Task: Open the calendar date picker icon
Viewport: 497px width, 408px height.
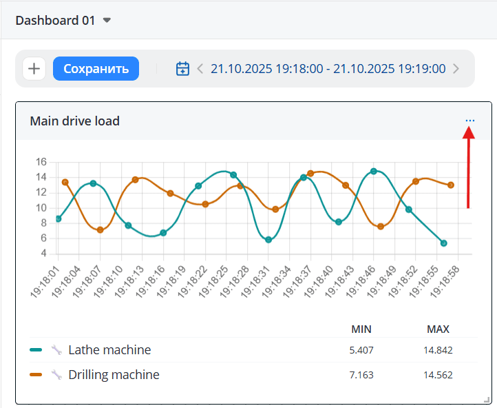Action: pos(182,69)
